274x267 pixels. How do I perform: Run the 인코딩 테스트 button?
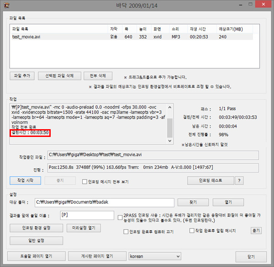point(211,180)
